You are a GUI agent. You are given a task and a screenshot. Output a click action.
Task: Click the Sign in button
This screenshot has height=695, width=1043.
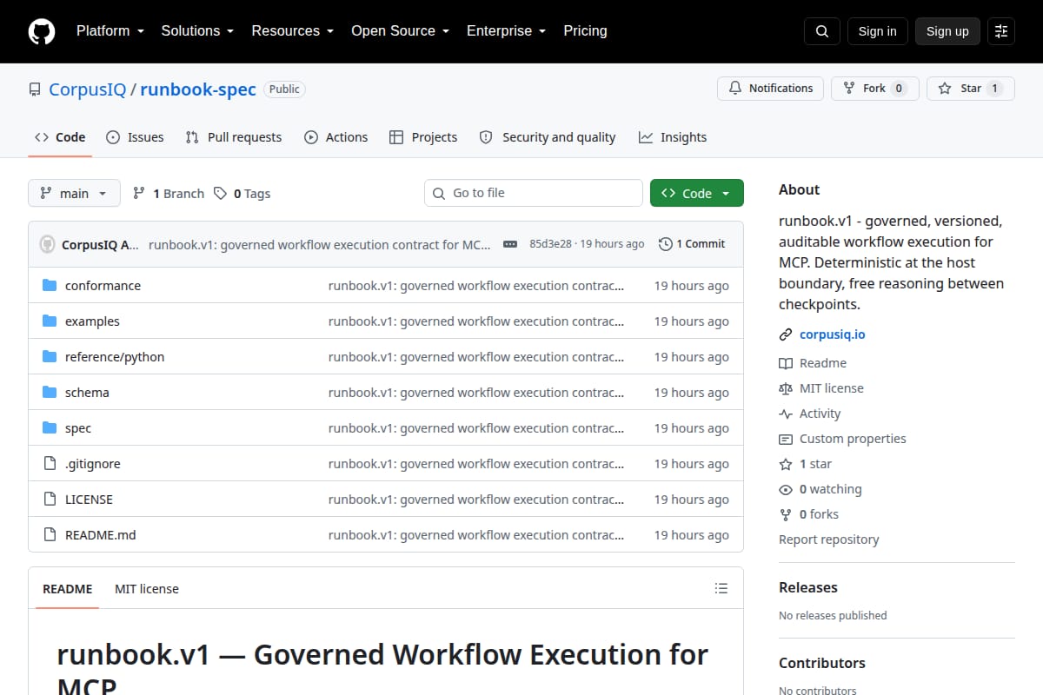[877, 31]
